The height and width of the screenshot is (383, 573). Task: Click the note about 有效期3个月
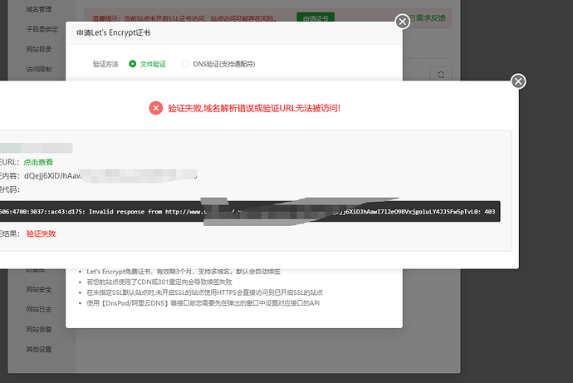[184, 272]
